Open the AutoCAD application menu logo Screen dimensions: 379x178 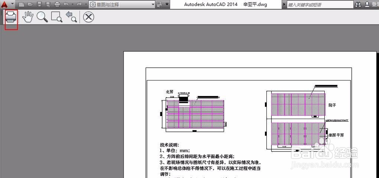[x=5, y=4]
